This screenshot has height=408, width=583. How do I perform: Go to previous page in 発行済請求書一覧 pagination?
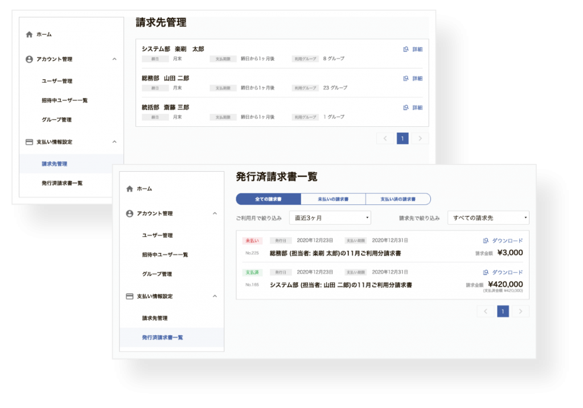(x=486, y=311)
